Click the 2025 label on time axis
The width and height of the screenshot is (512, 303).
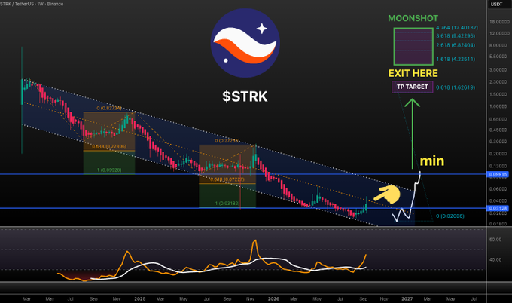click(x=140, y=298)
